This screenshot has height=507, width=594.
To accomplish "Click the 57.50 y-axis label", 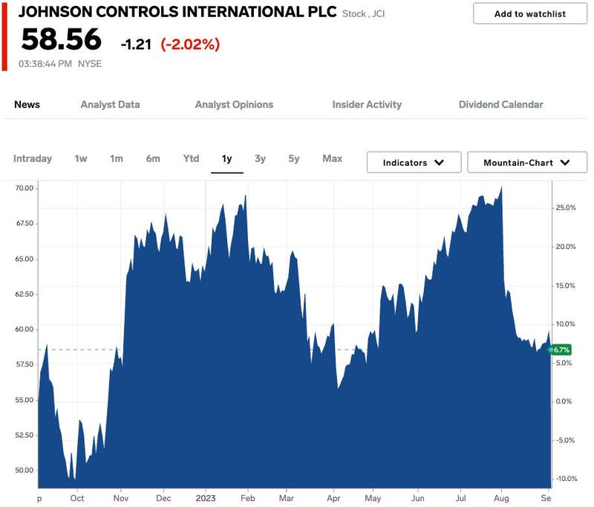I will pos(25,364).
